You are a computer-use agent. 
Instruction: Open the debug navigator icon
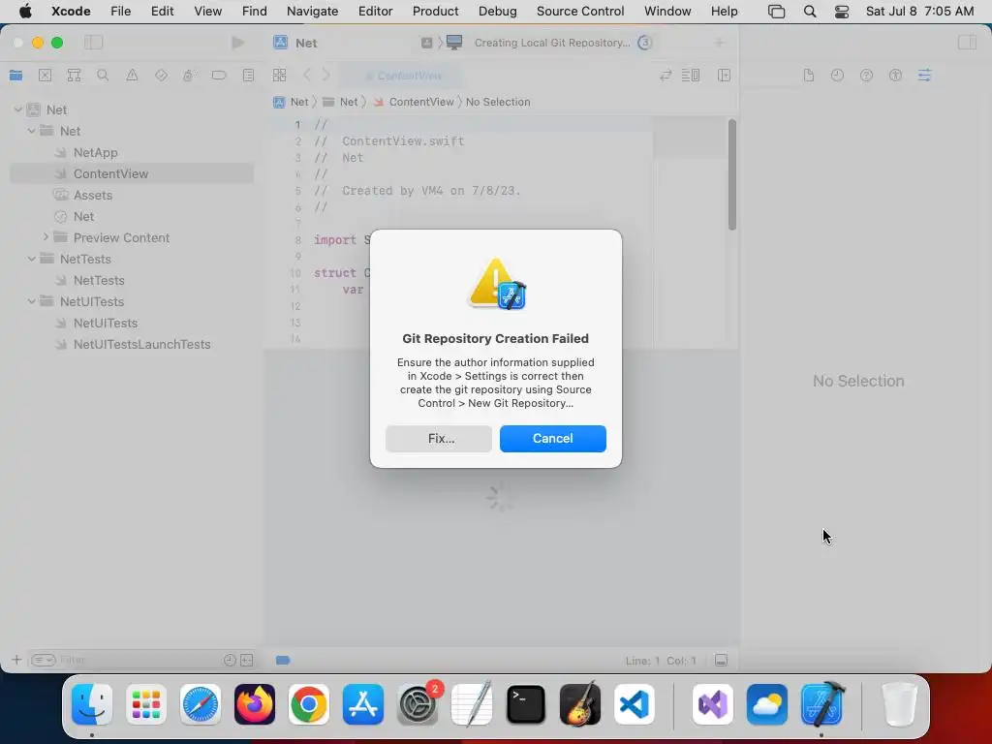[188, 76]
